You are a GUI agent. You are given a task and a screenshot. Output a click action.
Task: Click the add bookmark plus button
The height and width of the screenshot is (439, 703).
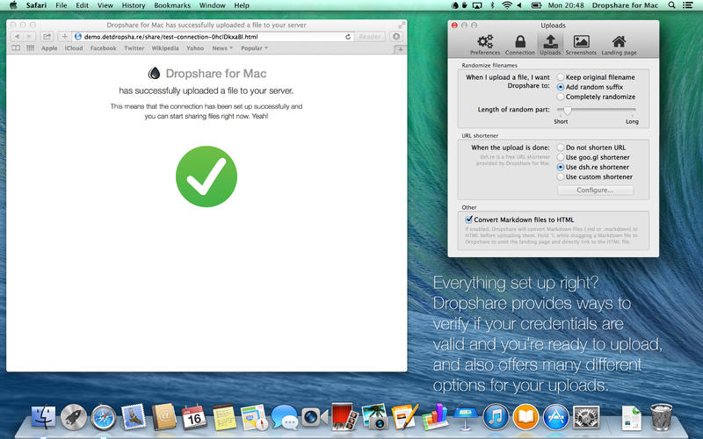[64, 37]
